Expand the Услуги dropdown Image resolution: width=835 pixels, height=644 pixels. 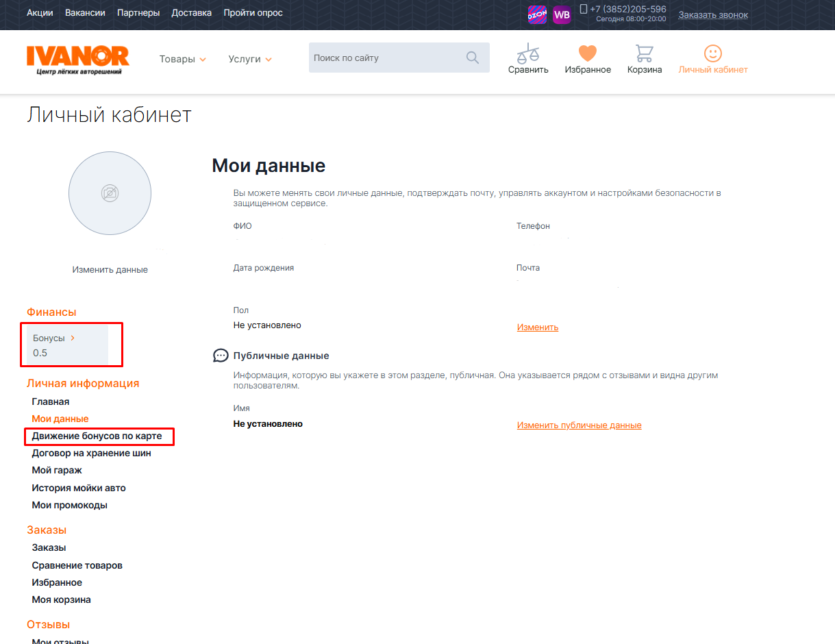(x=250, y=59)
